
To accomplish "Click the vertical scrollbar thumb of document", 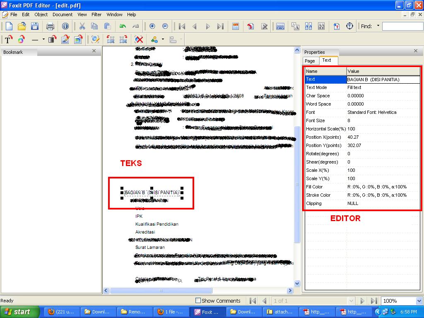I will 297,184.
